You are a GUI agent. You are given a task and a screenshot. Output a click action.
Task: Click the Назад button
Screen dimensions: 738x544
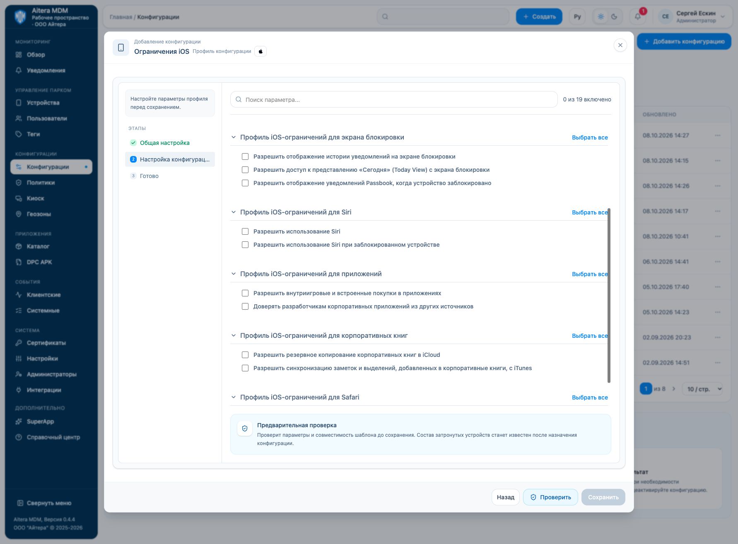506,497
